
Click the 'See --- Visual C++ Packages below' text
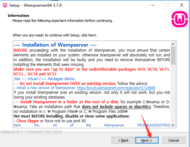44,79
